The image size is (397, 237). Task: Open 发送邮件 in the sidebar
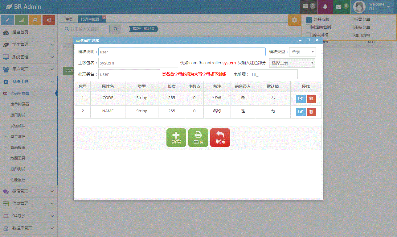coord(18,126)
